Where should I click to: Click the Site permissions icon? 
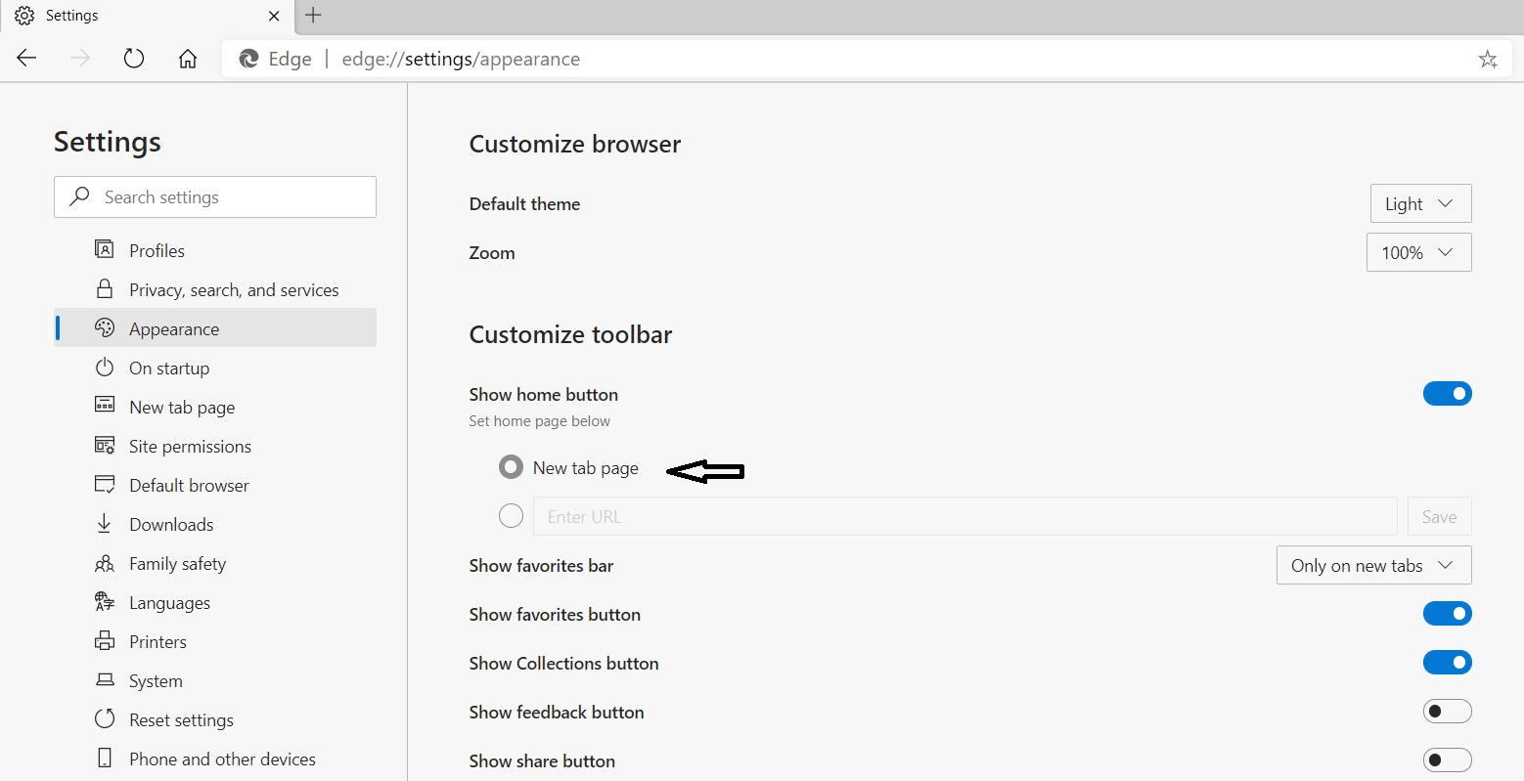(105, 446)
